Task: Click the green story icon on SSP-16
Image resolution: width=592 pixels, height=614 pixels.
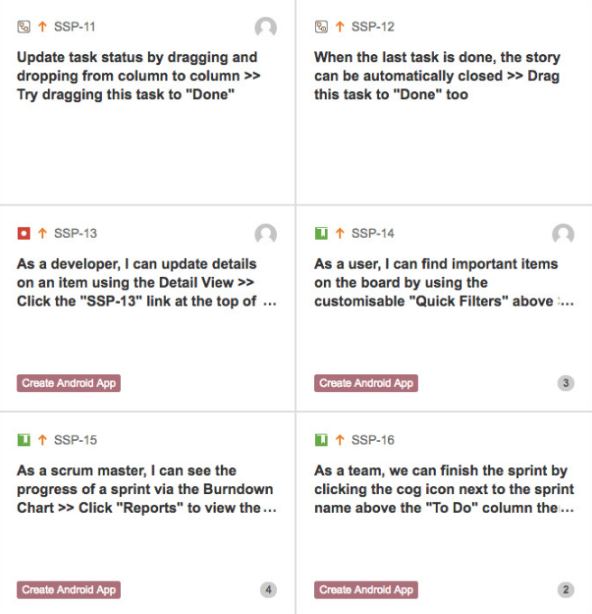Action: pos(321,440)
